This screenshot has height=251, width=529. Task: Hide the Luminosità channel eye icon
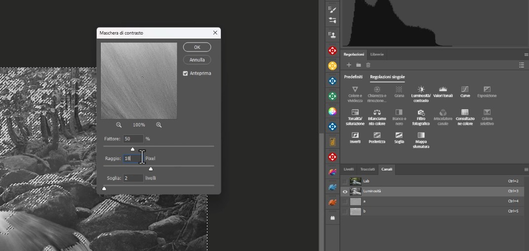(345, 191)
